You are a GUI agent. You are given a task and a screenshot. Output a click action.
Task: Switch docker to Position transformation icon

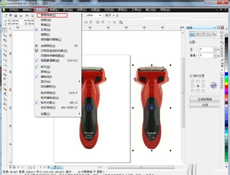click(192, 34)
